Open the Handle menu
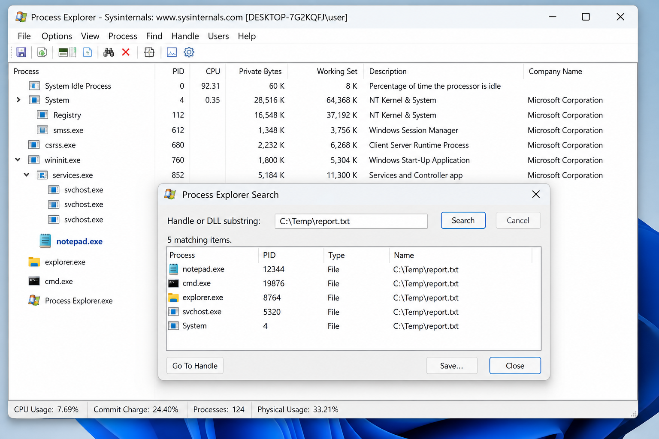The height and width of the screenshot is (439, 659). click(185, 36)
